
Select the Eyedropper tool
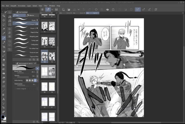[x=4, y=33]
